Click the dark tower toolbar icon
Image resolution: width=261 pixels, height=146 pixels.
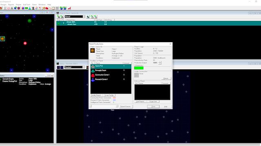tap(33, 8)
